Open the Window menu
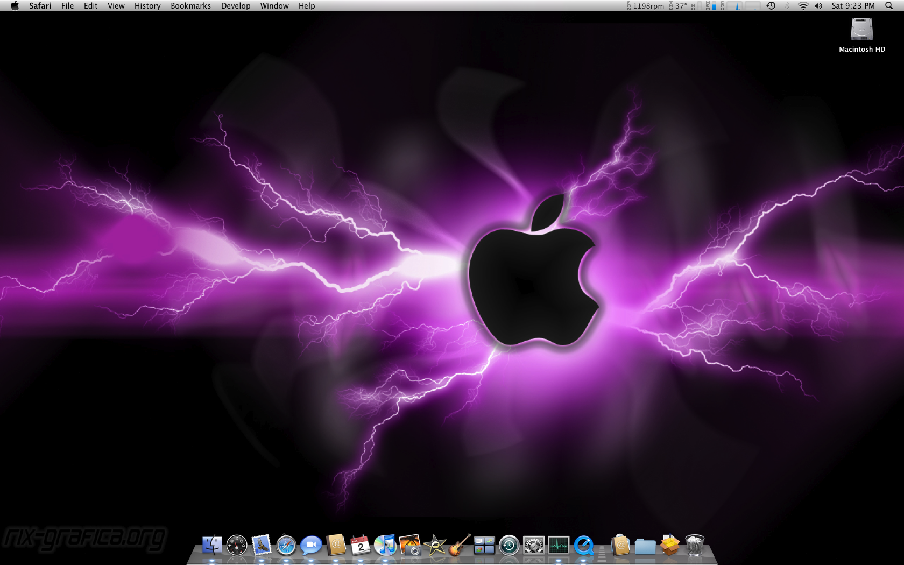This screenshot has width=904, height=565. coord(274,6)
